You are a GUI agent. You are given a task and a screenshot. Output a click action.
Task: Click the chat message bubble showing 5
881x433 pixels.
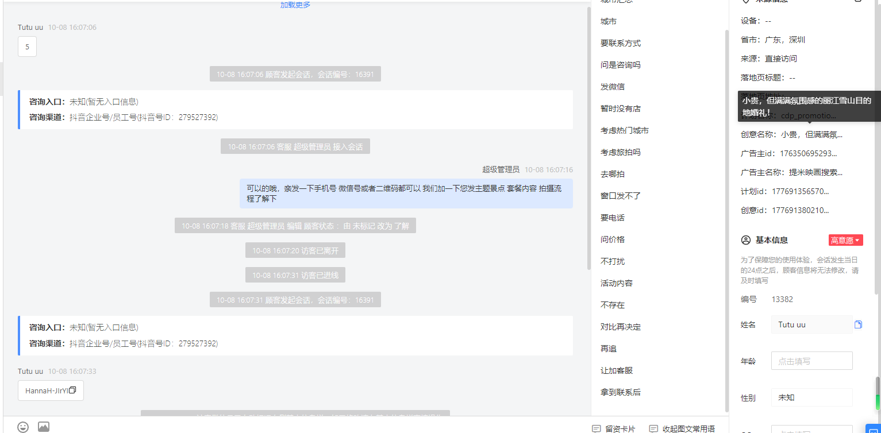point(27,47)
